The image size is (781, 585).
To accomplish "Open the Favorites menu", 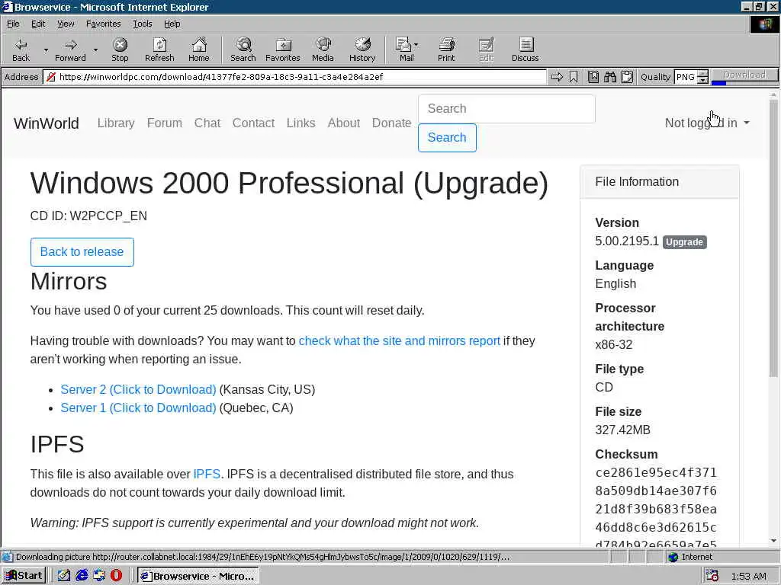I will tap(103, 24).
